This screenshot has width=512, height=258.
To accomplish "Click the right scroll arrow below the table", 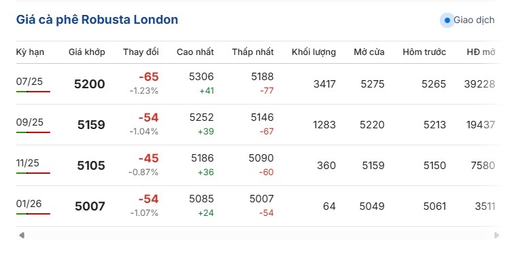I will [497, 235].
